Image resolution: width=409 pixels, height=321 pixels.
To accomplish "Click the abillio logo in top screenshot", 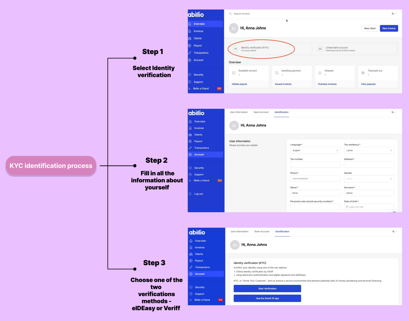I will coord(196,15).
